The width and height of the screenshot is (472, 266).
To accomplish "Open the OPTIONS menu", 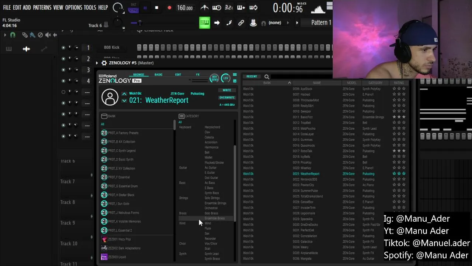I will (74, 7).
